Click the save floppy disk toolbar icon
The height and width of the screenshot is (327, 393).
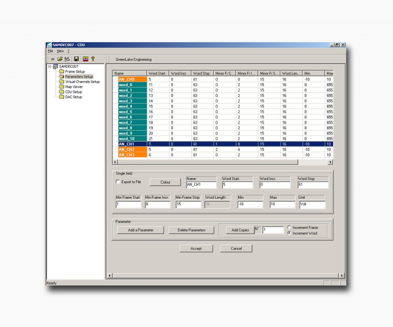pos(77,59)
